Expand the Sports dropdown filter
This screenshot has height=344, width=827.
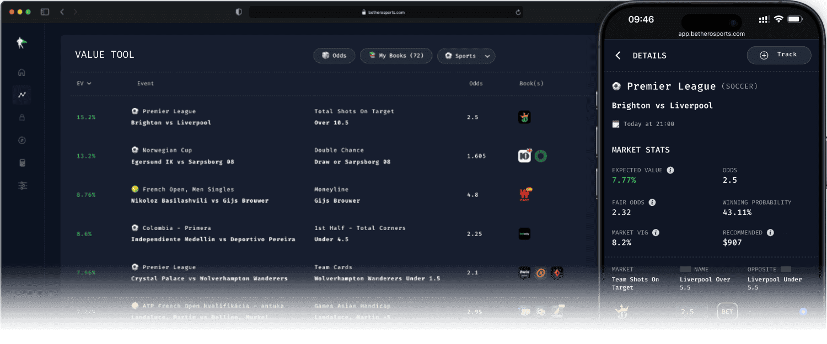click(466, 56)
